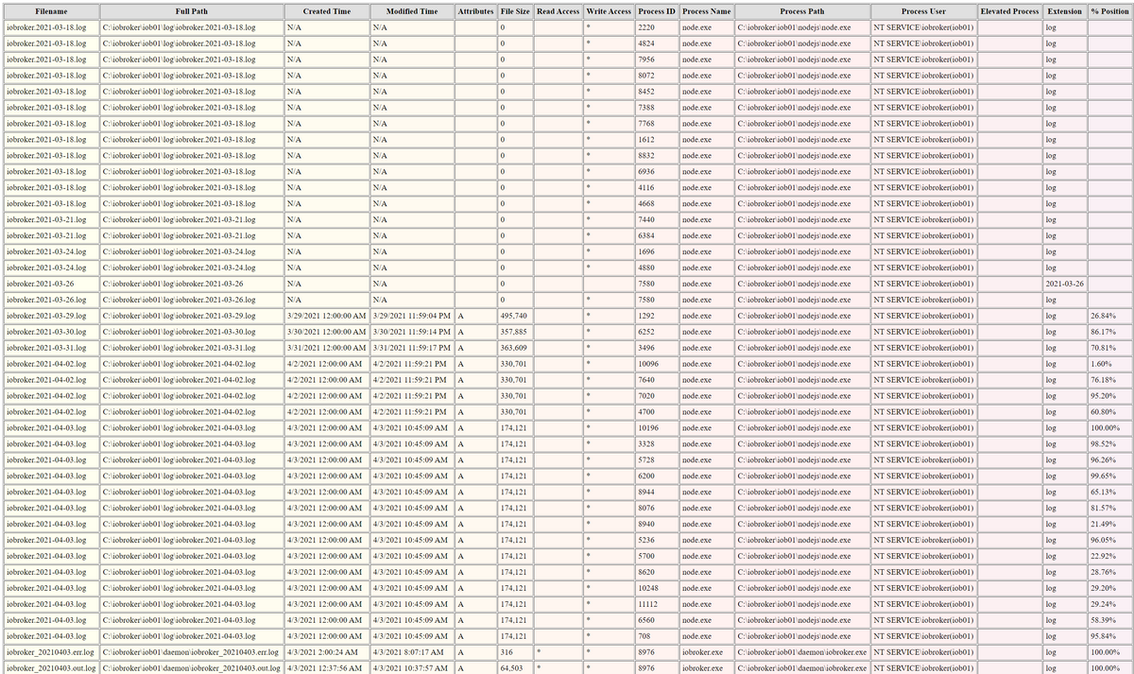Select filename cell iobroker_20210403.err.log
1134x674 pixels.
pyautogui.click(x=51, y=652)
